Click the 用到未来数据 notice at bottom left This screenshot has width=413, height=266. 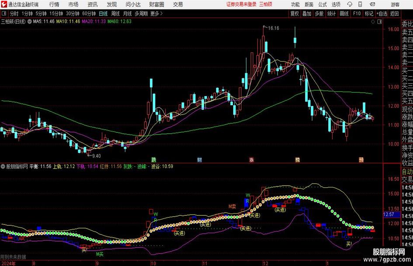click(x=13, y=257)
